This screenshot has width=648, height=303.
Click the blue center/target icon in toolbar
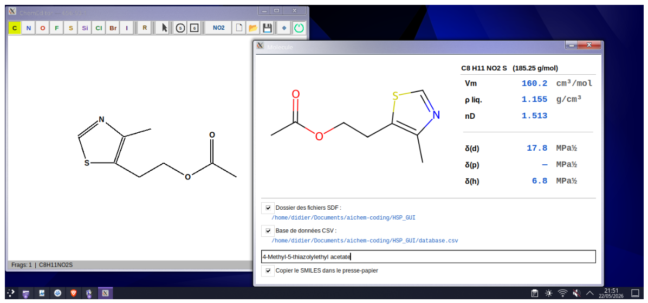(x=284, y=28)
